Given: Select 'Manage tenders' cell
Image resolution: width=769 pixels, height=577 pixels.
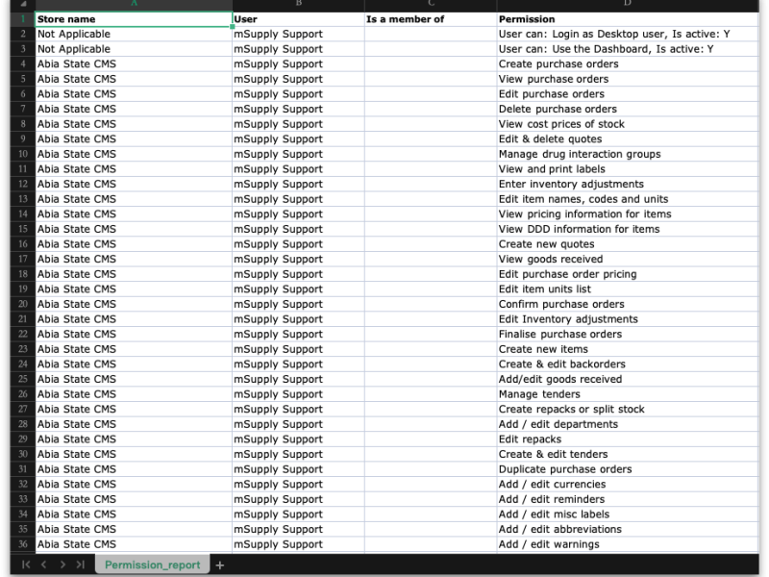Looking at the screenshot, I should tap(628, 394).
